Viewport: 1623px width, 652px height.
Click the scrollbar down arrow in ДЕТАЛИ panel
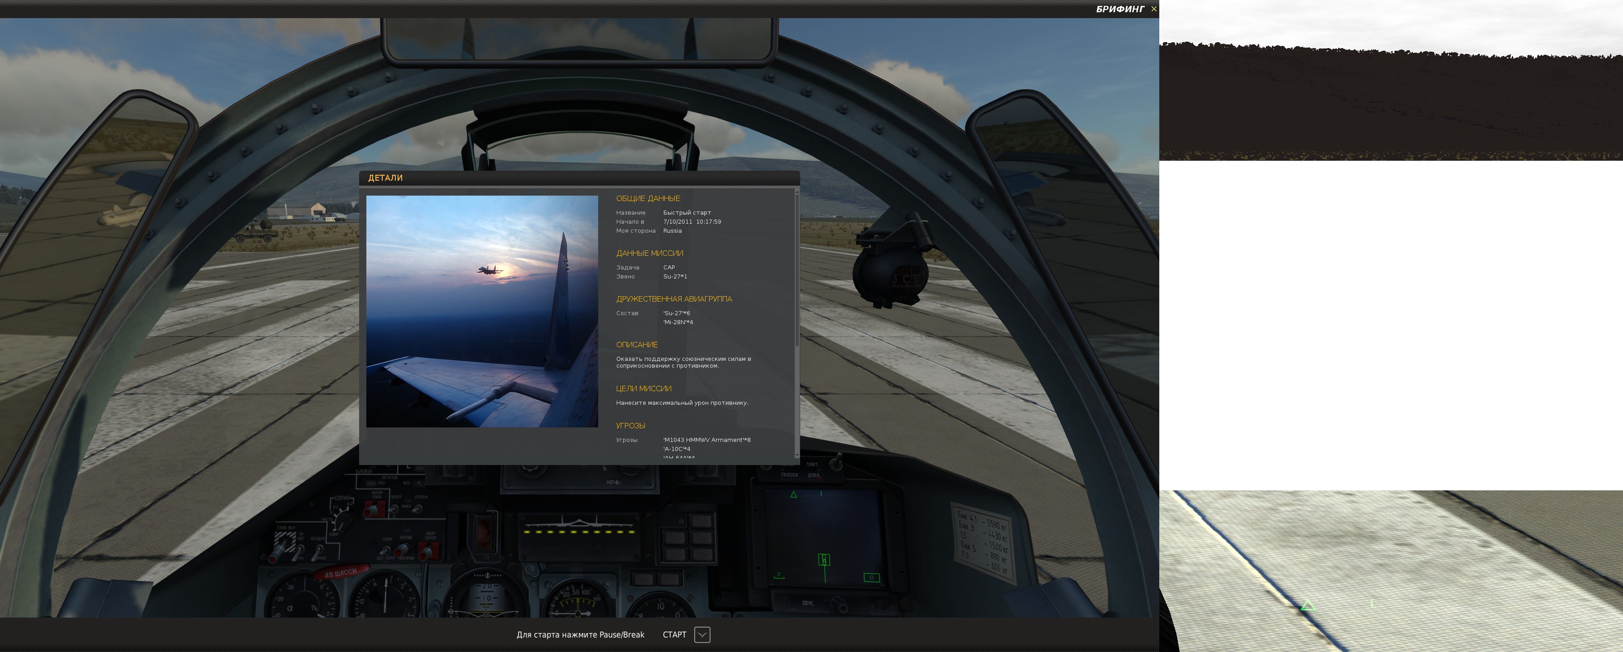tap(797, 455)
